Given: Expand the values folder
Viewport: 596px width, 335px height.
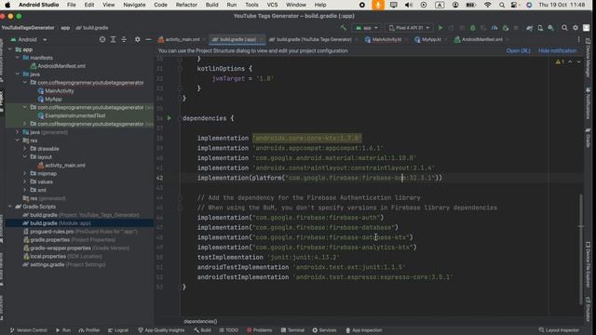Looking at the screenshot, I should point(25,181).
